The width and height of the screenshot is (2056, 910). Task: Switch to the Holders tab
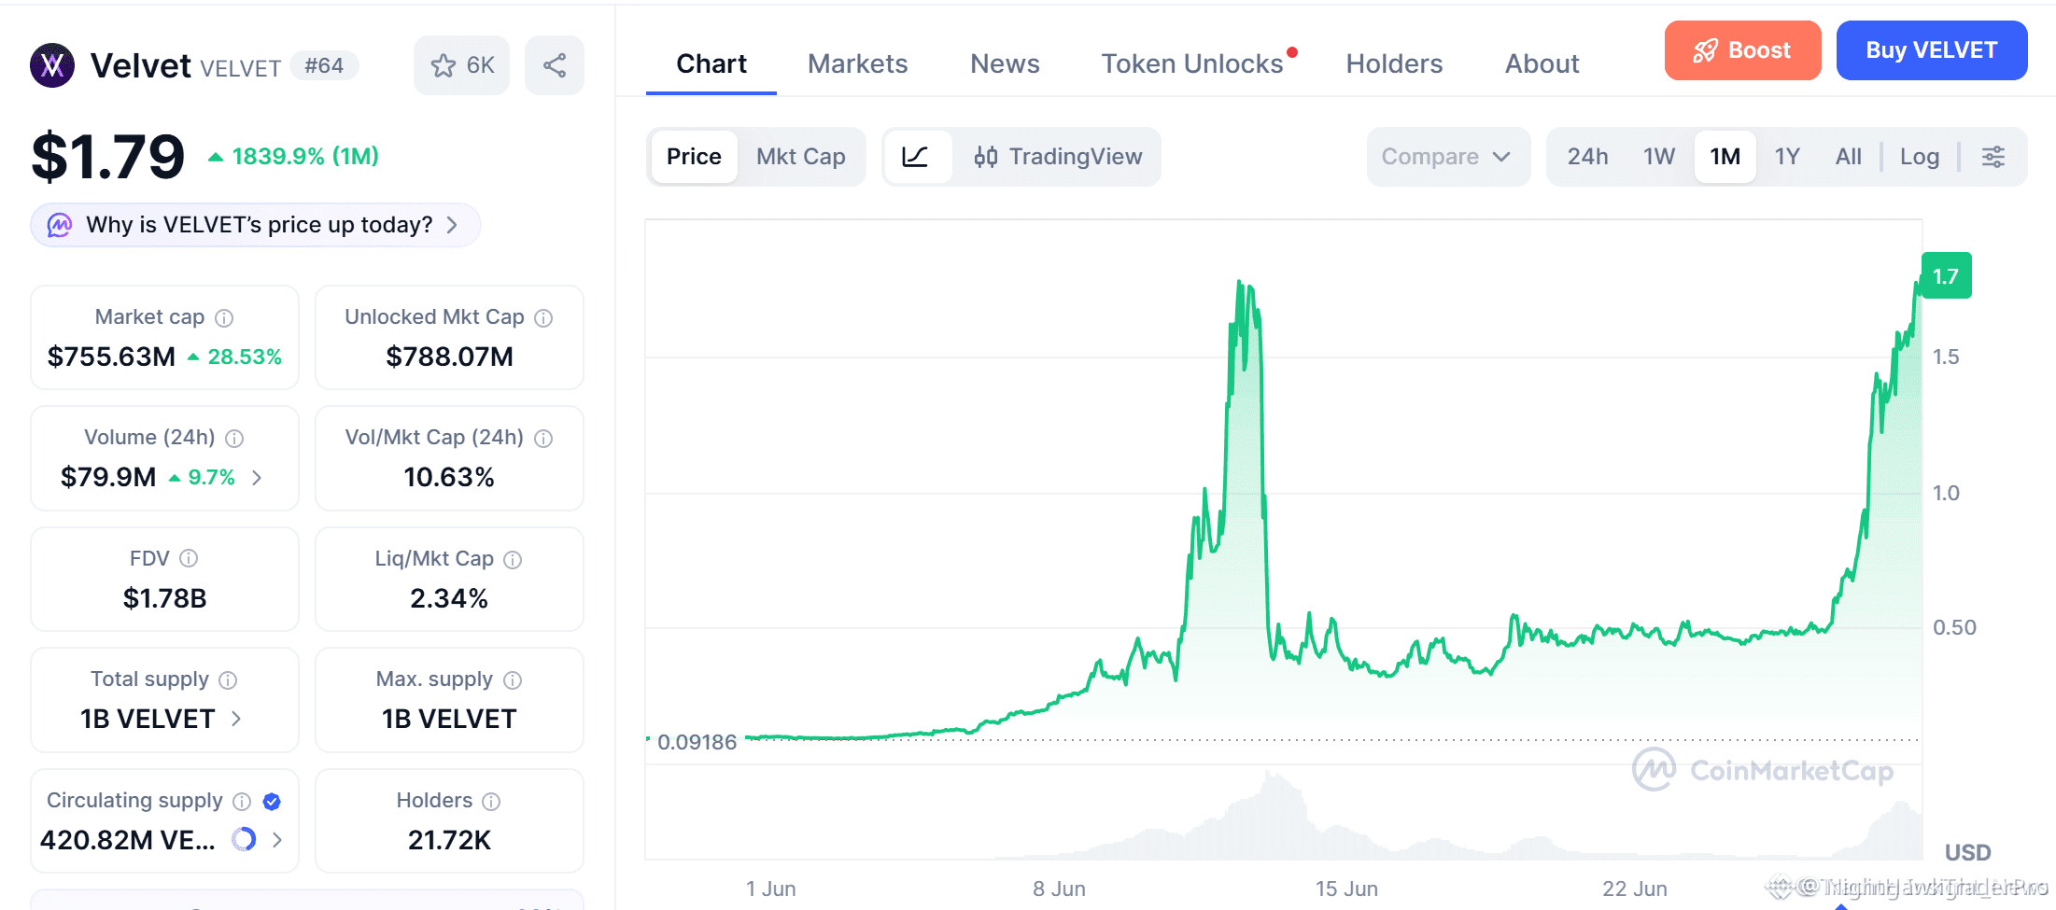(1394, 63)
